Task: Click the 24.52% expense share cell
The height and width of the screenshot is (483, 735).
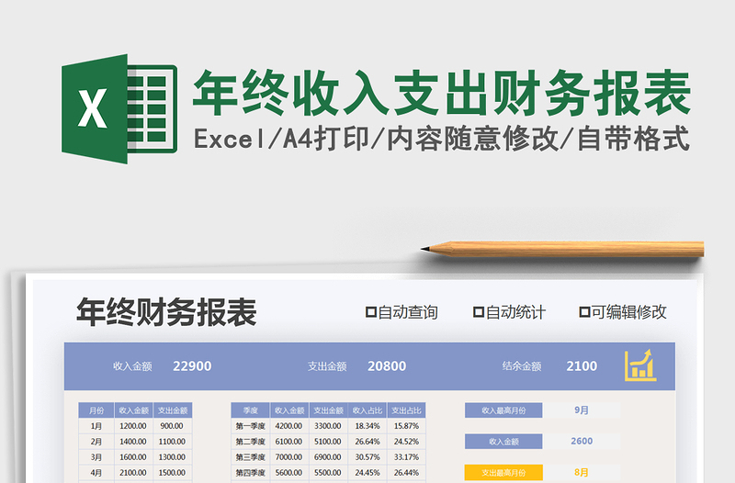Action: [406, 442]
